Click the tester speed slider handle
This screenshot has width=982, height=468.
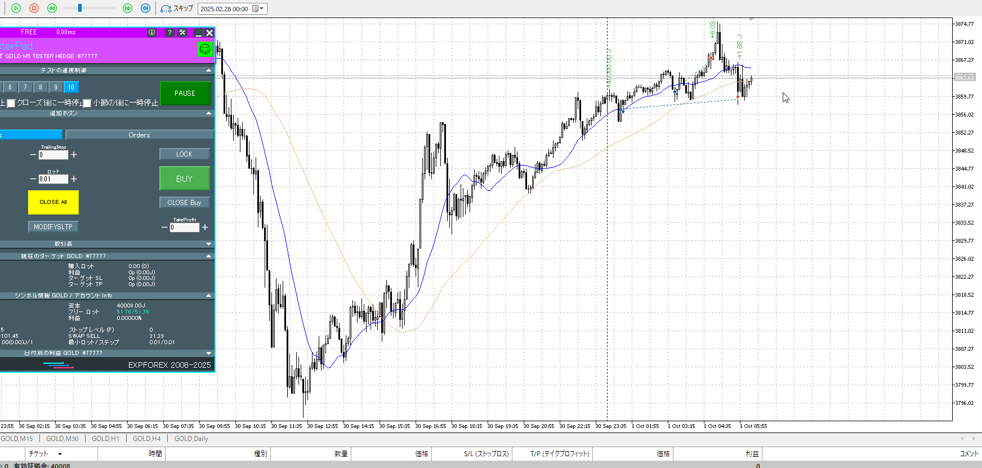click(80, 8)
